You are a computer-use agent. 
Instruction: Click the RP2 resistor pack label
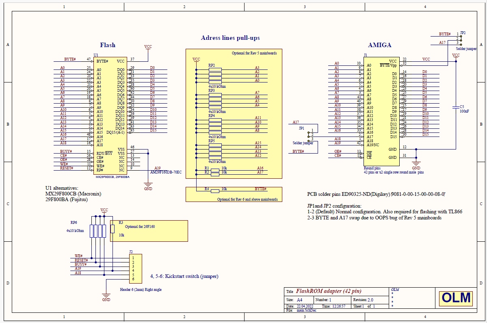pos(212,65)
